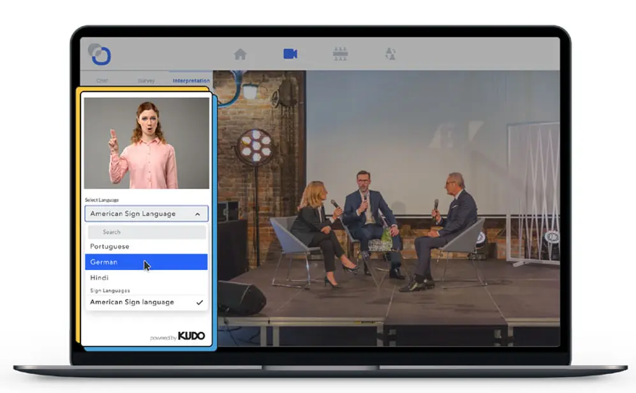Open the meeting table sessions icon
The width and height of the screenshot is (636, 393).
pyautogui.click(x=340, y=54)
